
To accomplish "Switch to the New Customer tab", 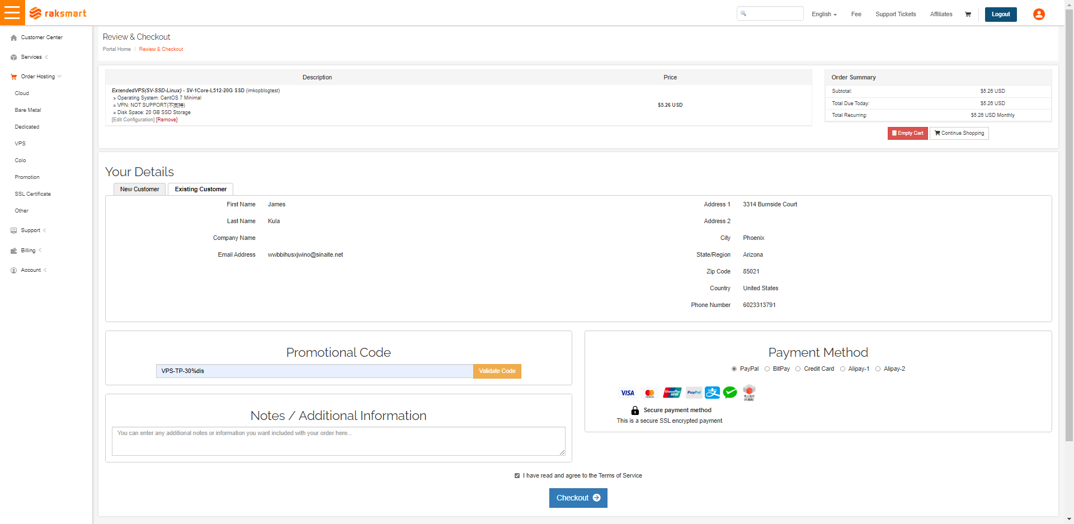I will [x=139, y=190].
